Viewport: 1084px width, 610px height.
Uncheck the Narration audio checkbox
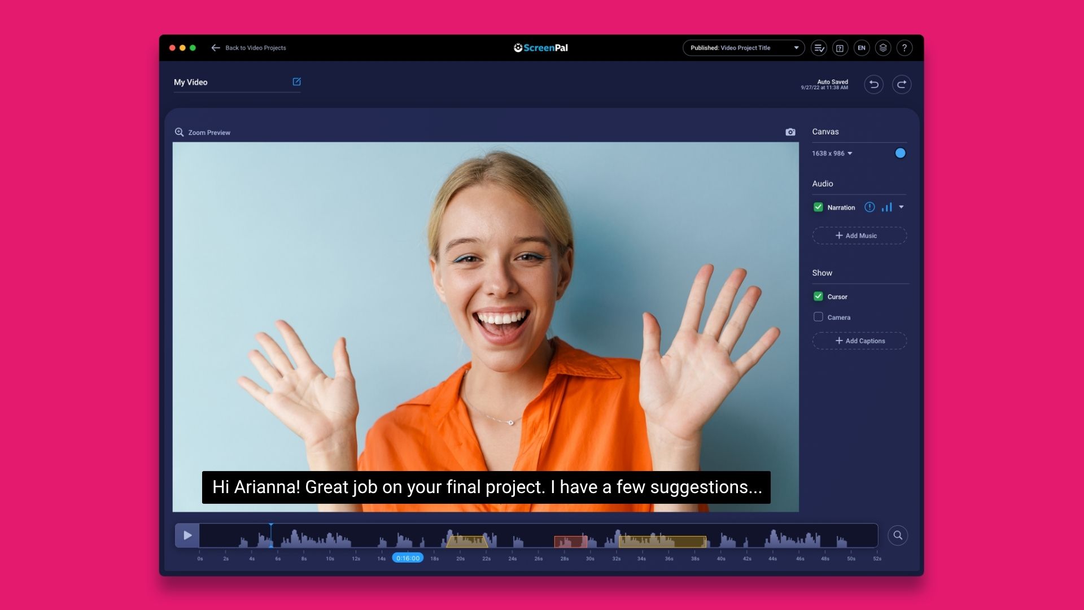point(818,207)
